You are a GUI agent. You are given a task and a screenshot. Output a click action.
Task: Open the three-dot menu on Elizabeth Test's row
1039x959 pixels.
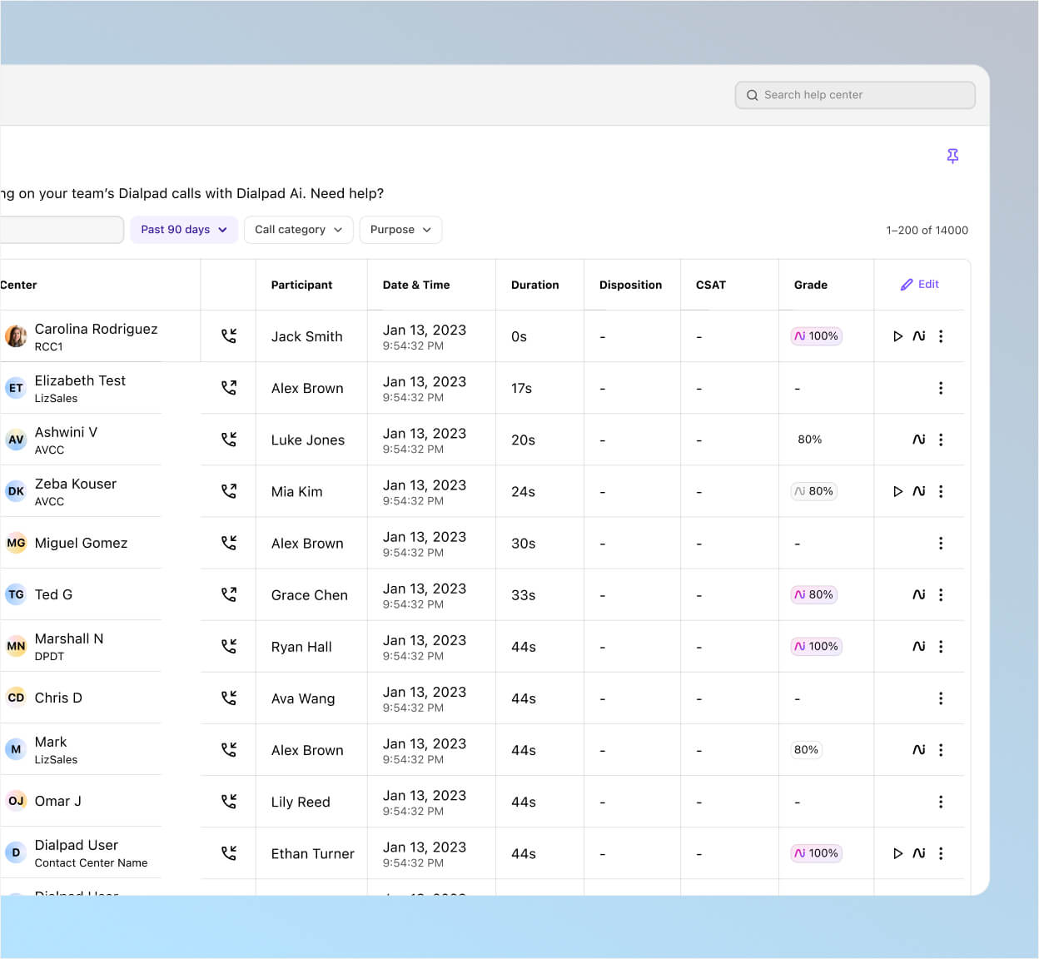click(941, 388)
